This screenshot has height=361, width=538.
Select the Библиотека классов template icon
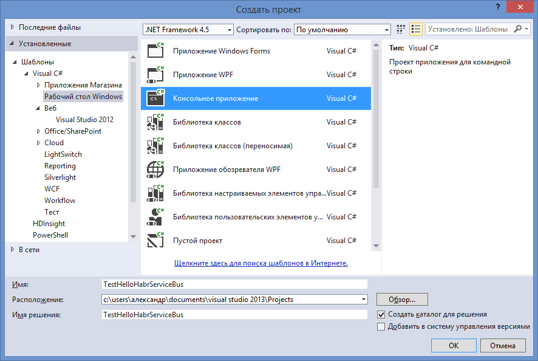point(155,122)
